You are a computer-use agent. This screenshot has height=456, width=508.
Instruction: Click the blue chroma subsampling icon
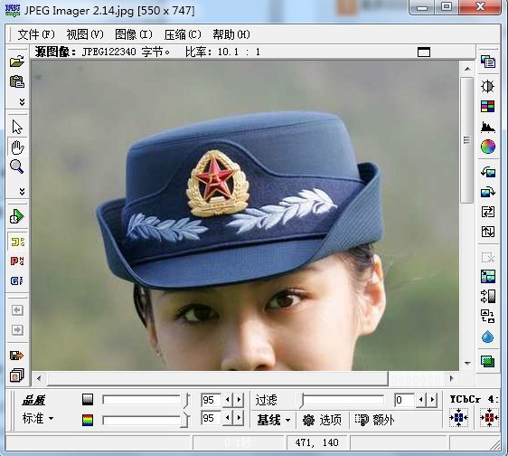point(459,417)
